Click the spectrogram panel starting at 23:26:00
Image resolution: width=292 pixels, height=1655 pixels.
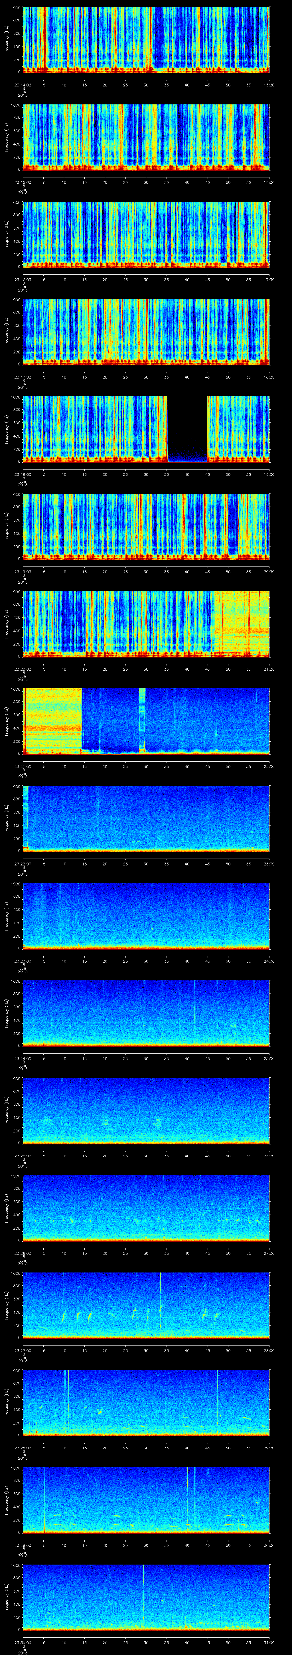pyautogui.click(x=146, y=1209)
